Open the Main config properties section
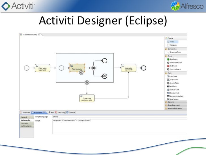Screen dimensions: 206x155 tap(27, 120)
